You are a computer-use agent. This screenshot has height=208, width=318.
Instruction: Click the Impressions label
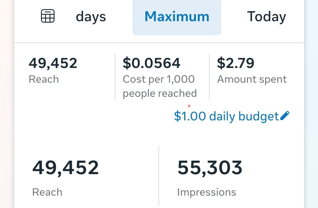click(207, 192)
